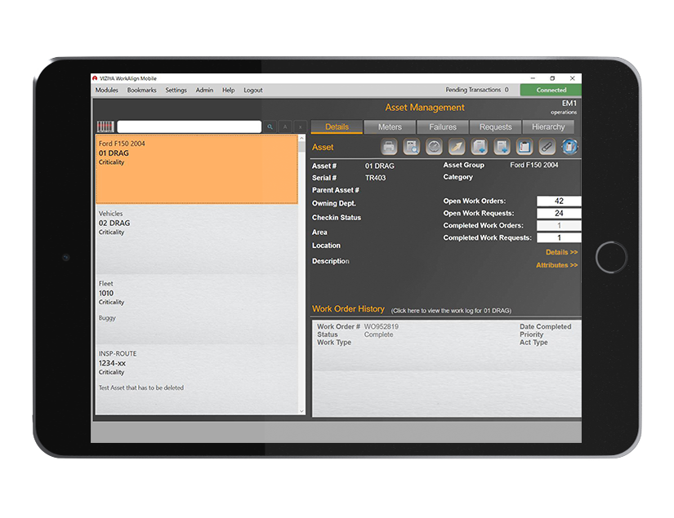Click the refresh icon in the Asset toolbar
Image resolution: width=674 pixels, height=518 pixels.
[x=434, y=147]
